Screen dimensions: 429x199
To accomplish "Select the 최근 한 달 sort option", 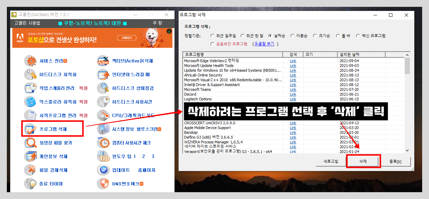I will coord(242,35).
